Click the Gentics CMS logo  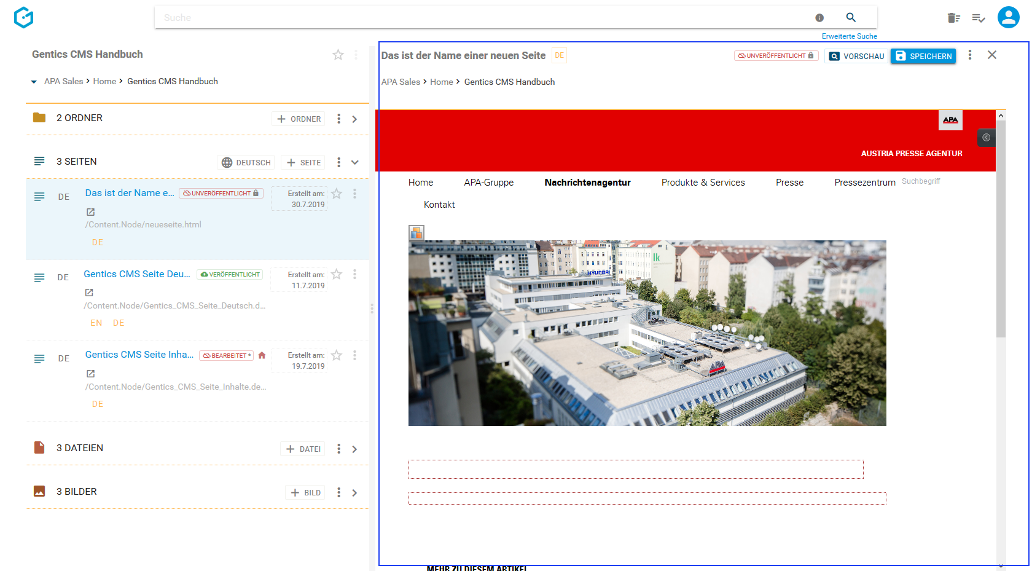[x=23, y=17]
